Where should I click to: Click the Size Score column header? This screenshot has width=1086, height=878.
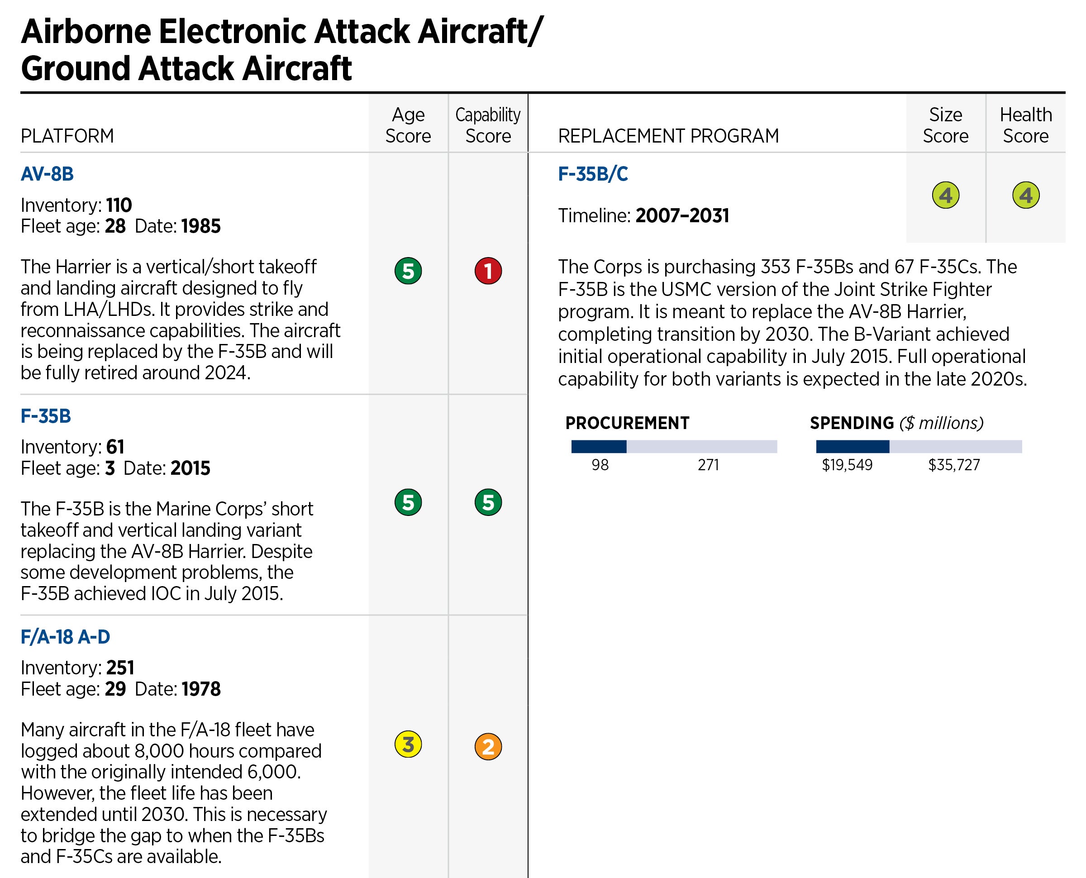pyautogui.click(x=945, y=125)
